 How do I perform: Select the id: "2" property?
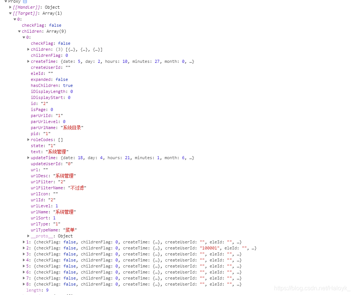coord(39,103)
